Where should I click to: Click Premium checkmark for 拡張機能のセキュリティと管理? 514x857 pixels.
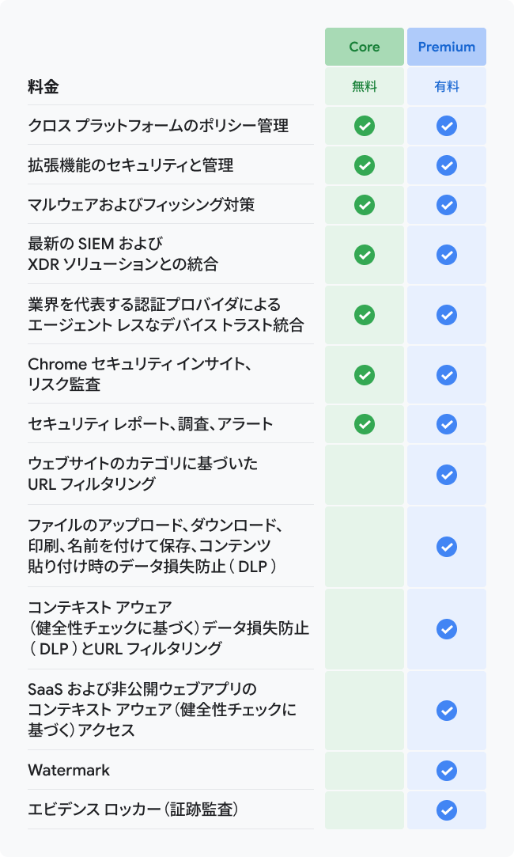(x=447, y=165)
